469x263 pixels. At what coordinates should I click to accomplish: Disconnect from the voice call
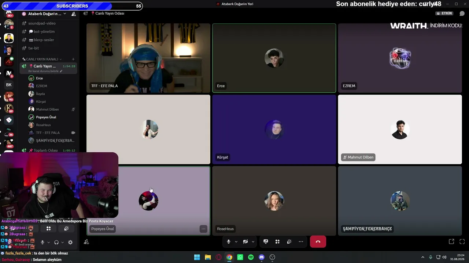click(318, 242)
